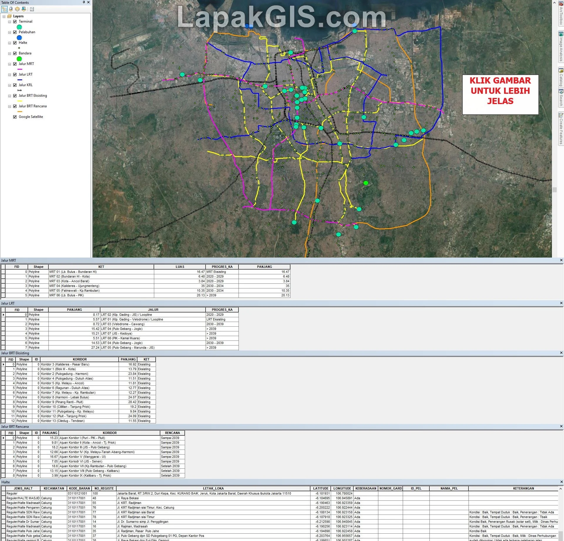Screen dimensions: 564x541
Task: Collapse the Jalur KRL layer legend
Action: pyautogui.click(x=9, y=85)
